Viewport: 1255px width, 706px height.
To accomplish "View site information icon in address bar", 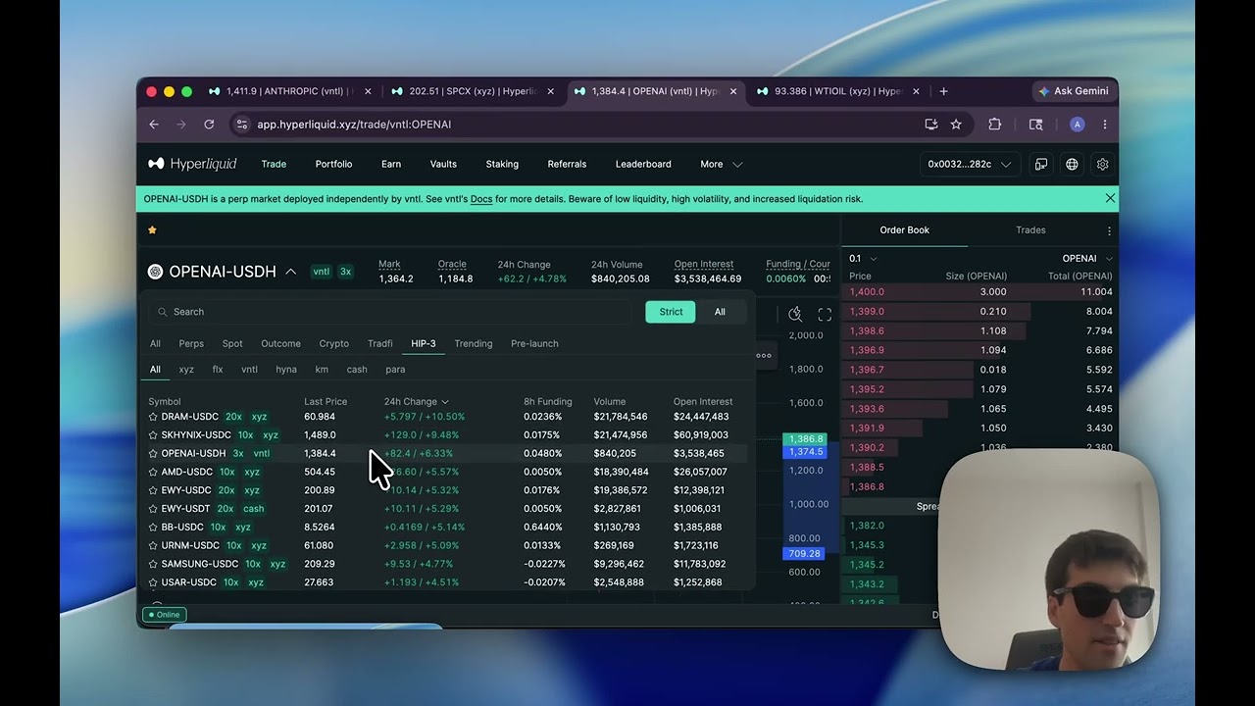I will click(x=242, y=125).
